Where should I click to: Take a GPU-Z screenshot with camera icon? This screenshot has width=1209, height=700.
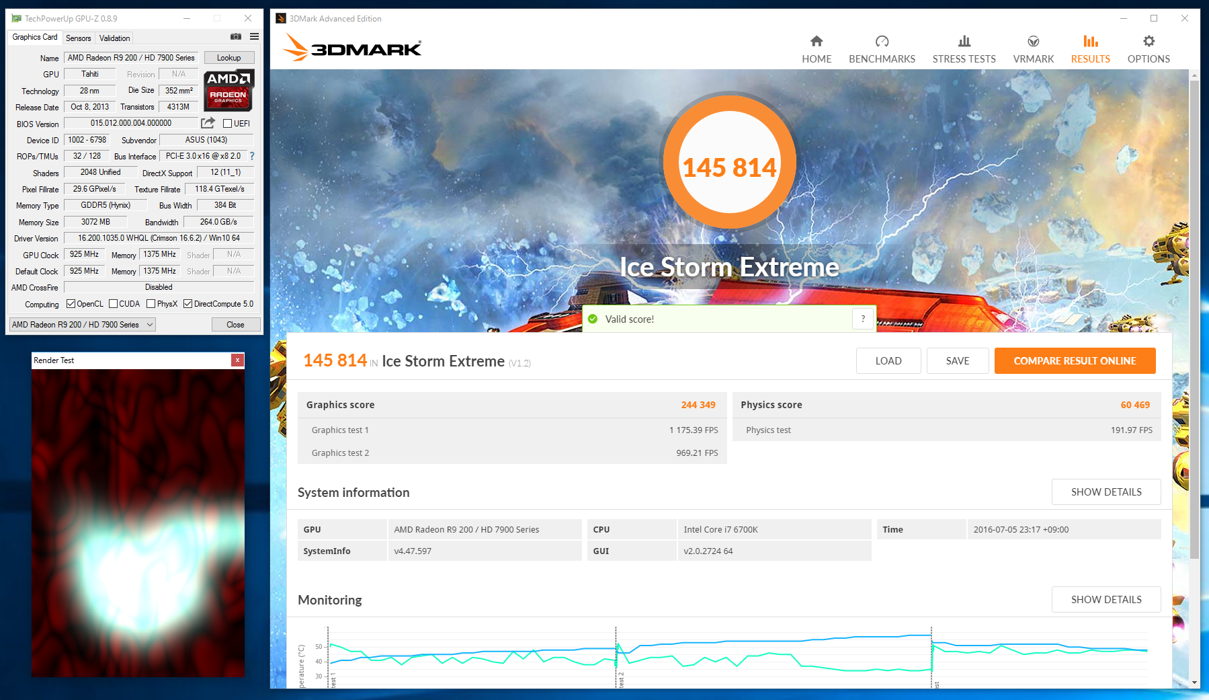[x=236, y=36]
